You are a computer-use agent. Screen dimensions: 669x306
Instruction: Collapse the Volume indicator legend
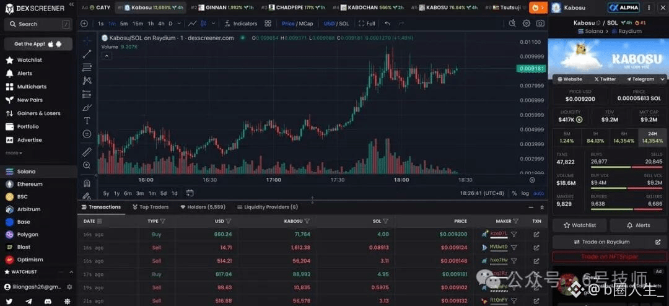pos(107,56)
